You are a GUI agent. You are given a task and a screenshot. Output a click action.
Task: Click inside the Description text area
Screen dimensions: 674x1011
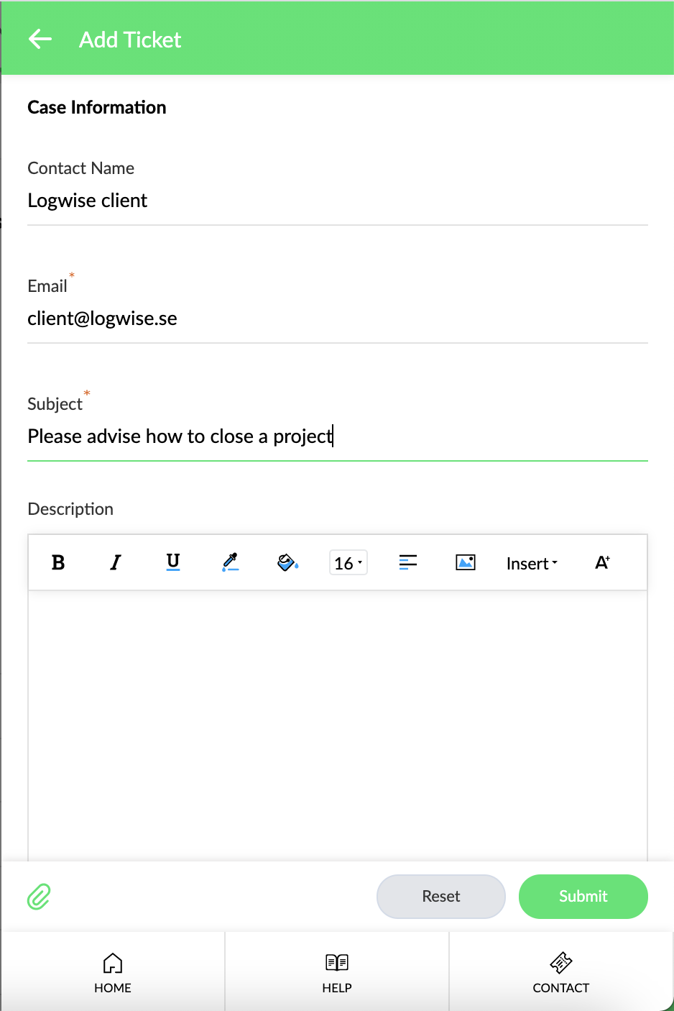338,725
